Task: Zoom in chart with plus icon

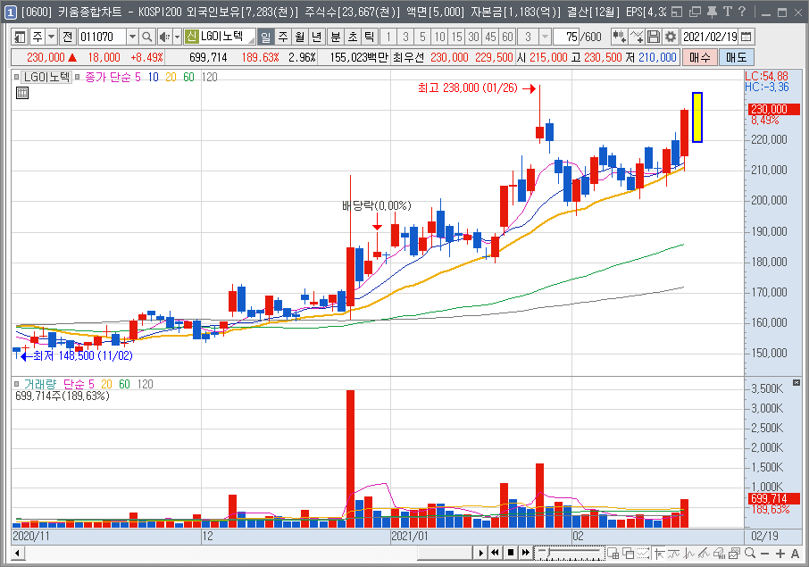Action: (x=780, y=553)
